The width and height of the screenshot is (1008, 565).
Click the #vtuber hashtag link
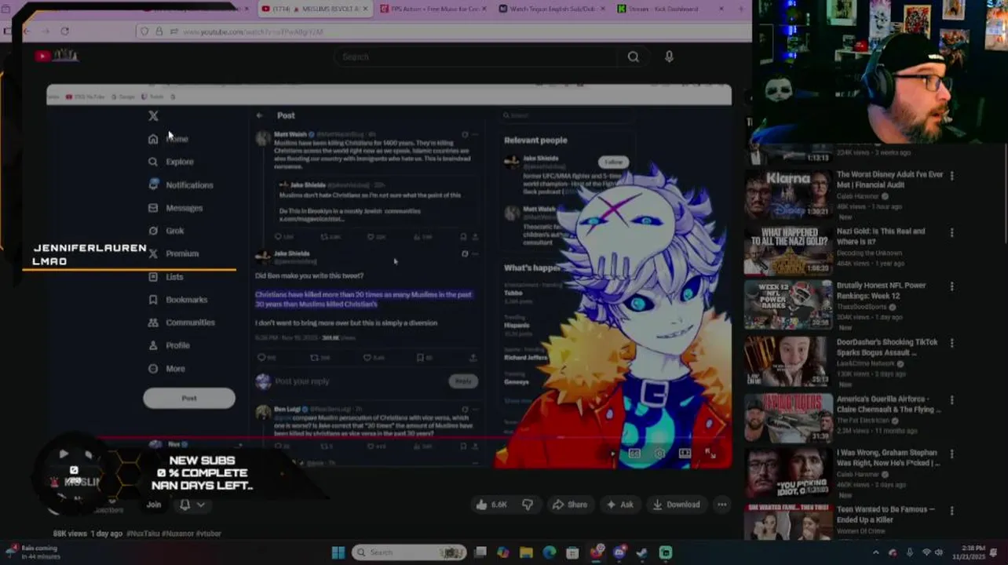pos(208,534)
